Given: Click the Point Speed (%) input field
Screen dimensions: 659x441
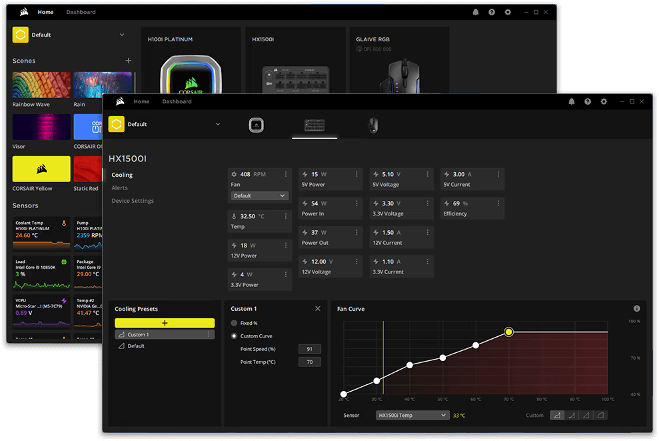Looking at the screenshot, I should [310, 349].
